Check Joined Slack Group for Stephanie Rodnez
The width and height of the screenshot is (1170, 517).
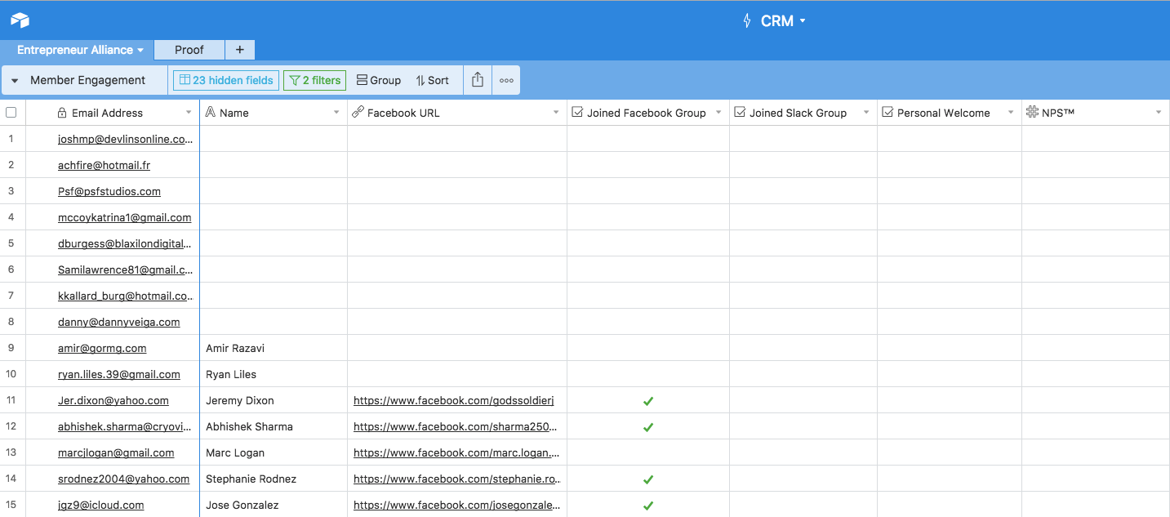click(803, 479)
